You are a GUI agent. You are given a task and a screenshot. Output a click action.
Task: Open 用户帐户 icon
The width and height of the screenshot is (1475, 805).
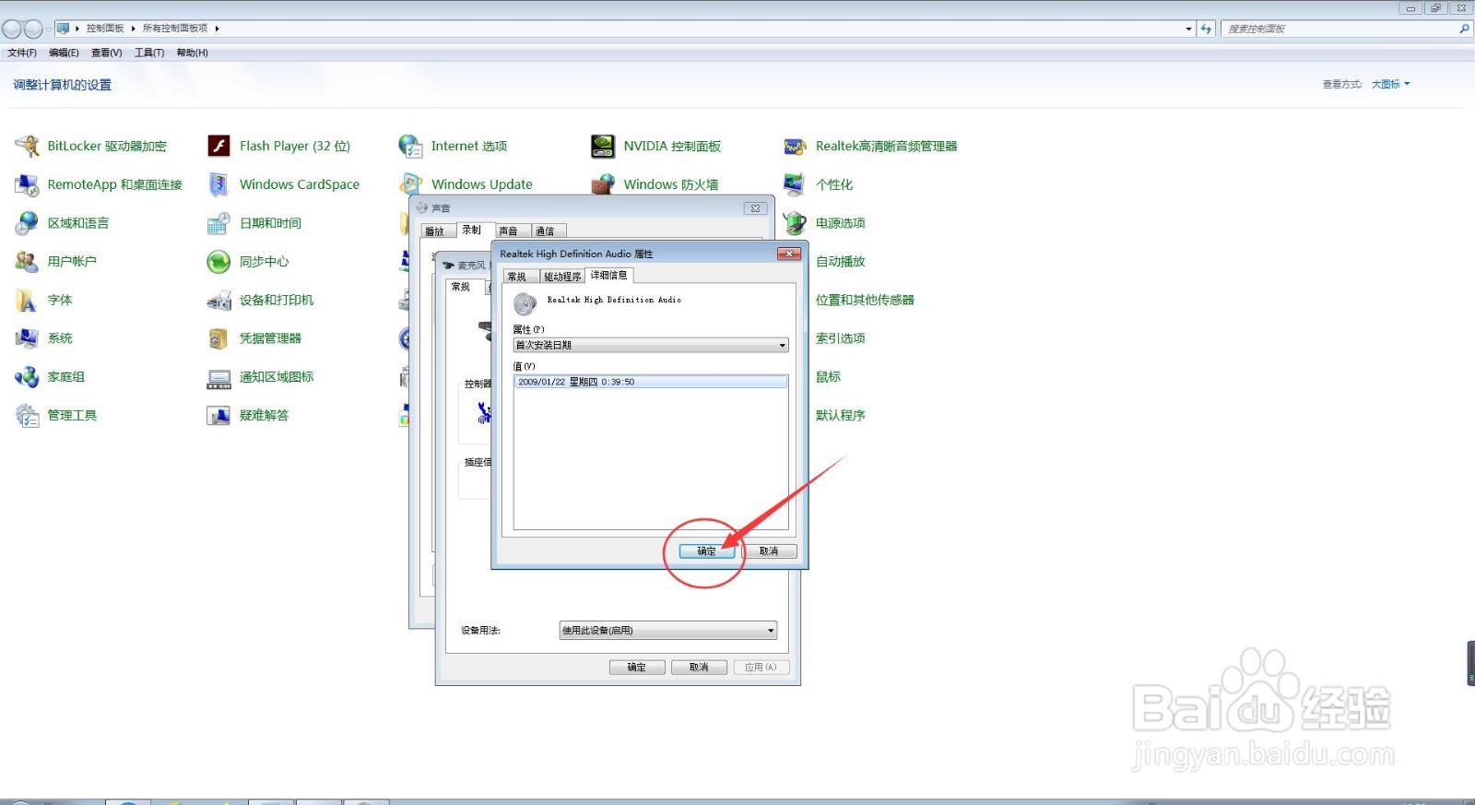pyautogui.click(x=27, y=262)
